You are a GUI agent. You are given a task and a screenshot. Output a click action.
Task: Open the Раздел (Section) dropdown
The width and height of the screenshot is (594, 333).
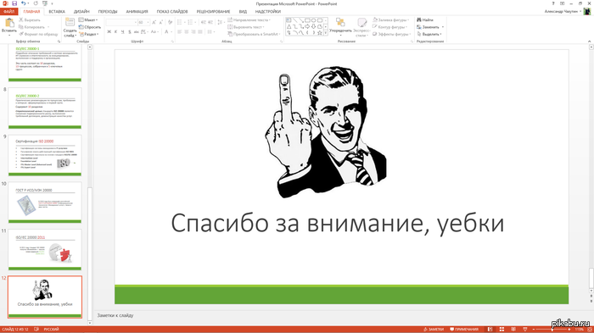tap(89, 34)
